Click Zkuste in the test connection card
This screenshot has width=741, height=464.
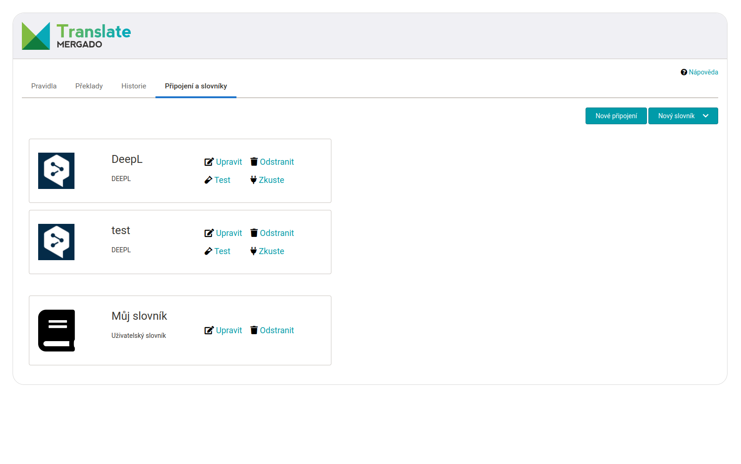[271, 251]
